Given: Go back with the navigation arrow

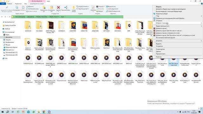Looking at the screenshot, I should (2, 17).
